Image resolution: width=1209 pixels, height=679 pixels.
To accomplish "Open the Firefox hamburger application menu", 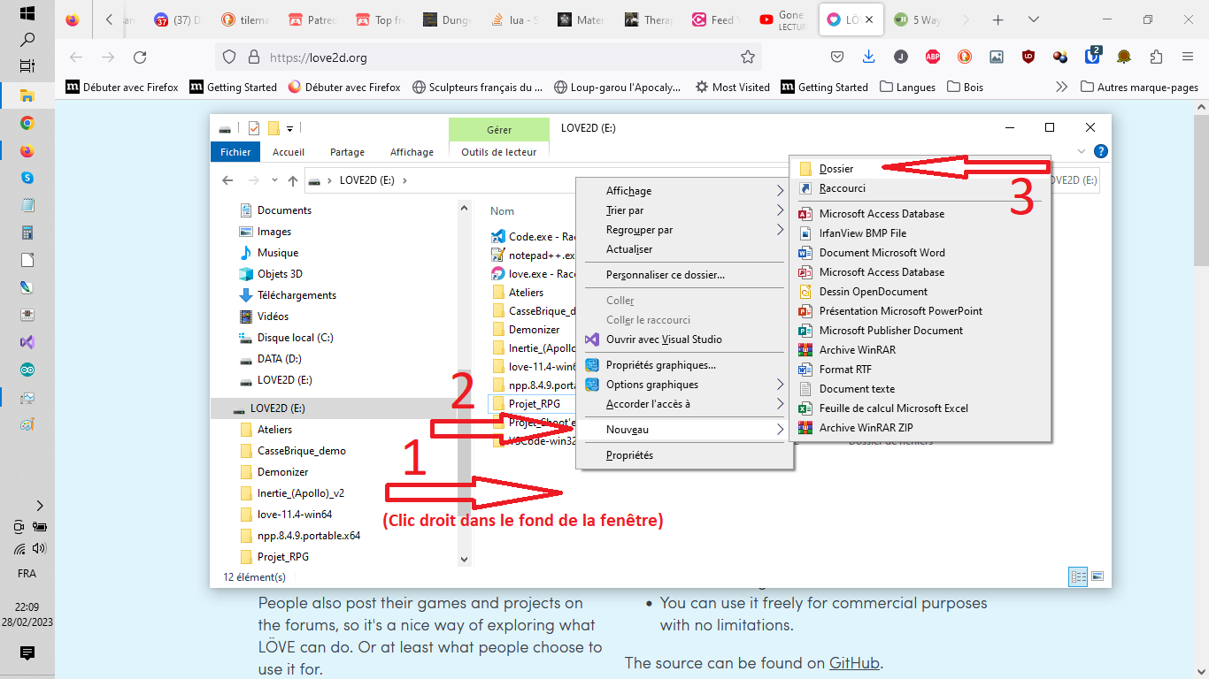I will [1188, 57].
